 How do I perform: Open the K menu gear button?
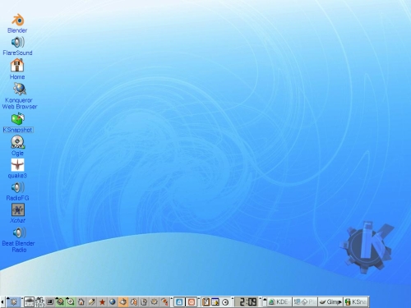click(x=13, y=302)
